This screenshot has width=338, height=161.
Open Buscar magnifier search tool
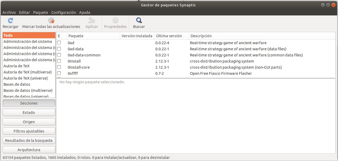(139, 20)
